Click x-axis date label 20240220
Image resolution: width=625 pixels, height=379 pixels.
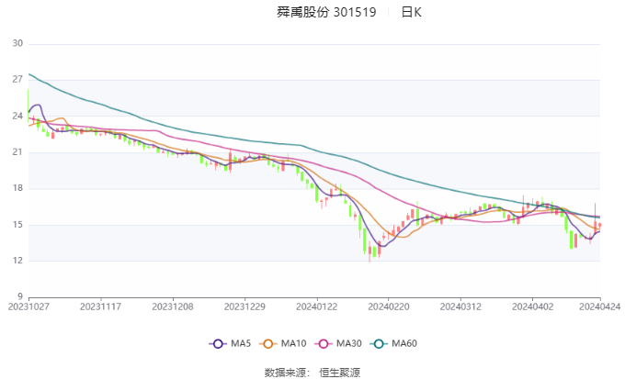tap(389, 307)
